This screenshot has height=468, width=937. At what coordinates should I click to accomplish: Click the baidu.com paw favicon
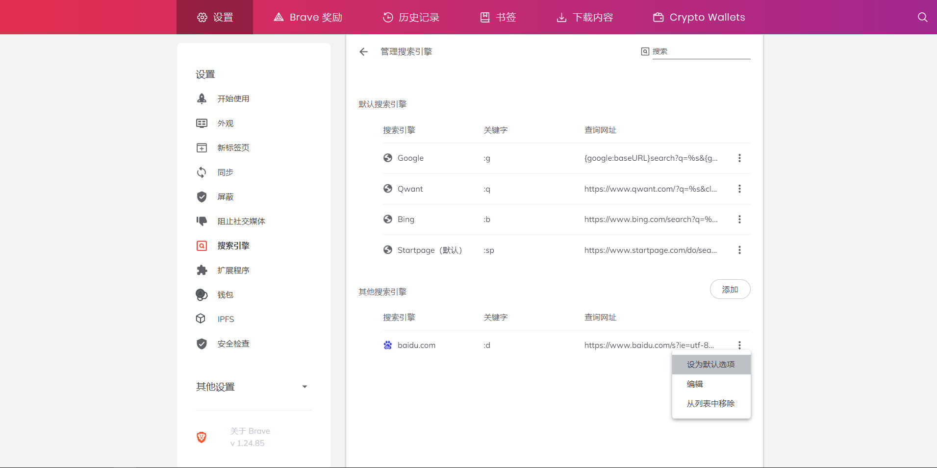pyautogui.click(x=388, y=345)
